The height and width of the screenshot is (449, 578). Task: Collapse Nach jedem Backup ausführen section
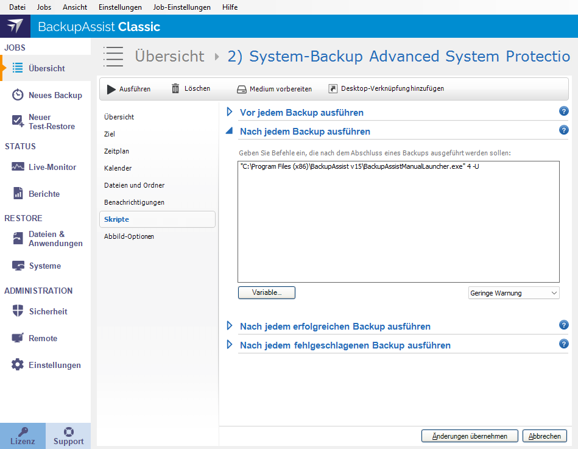point(230,131)
